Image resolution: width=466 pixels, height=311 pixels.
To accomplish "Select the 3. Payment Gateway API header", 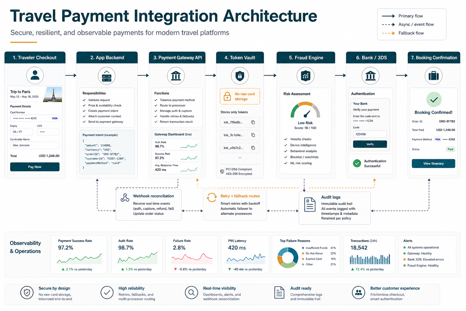I will click(177, 57).
